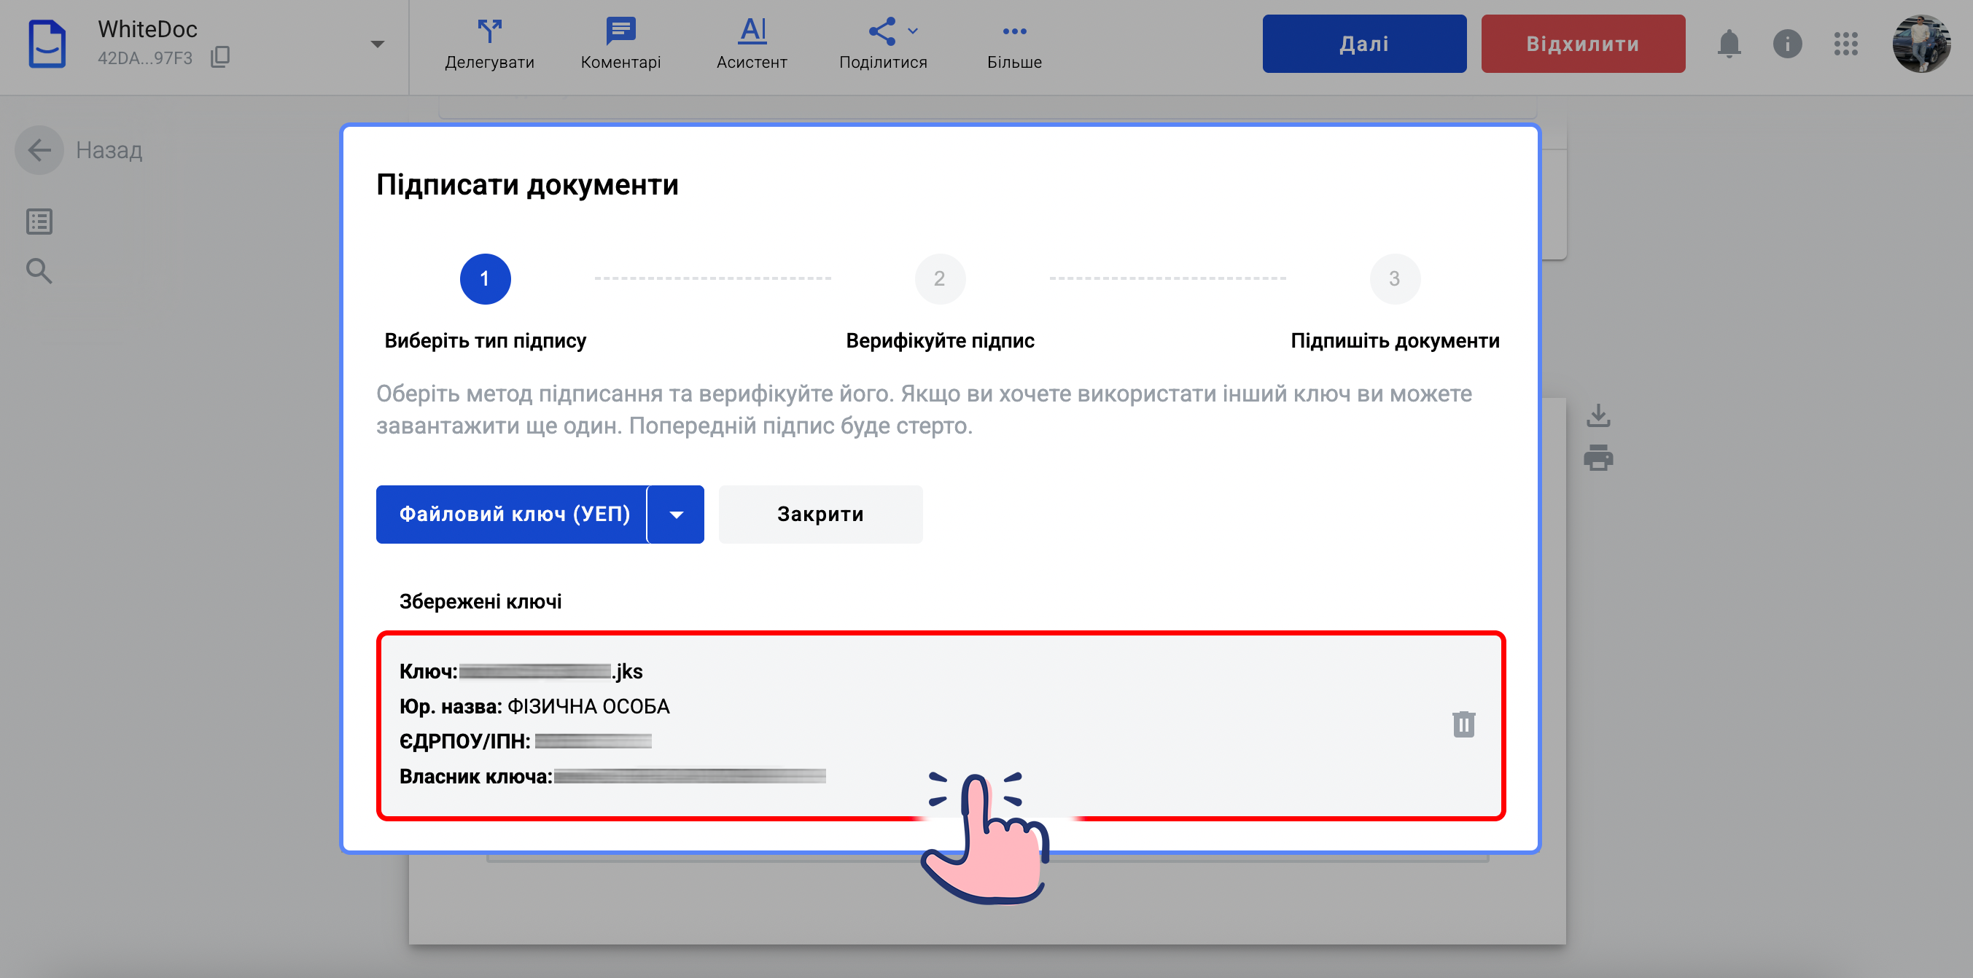The image size is (1973, 978).
Task: Click Файловий ключ (УЕП) button
Action: tap(513, 515)
